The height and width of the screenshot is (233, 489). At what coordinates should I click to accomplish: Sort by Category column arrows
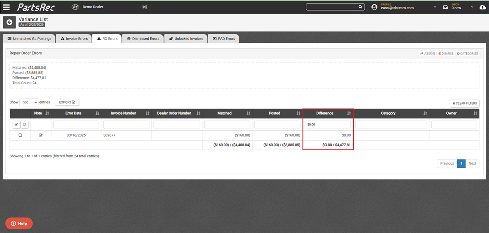point(425,113)
